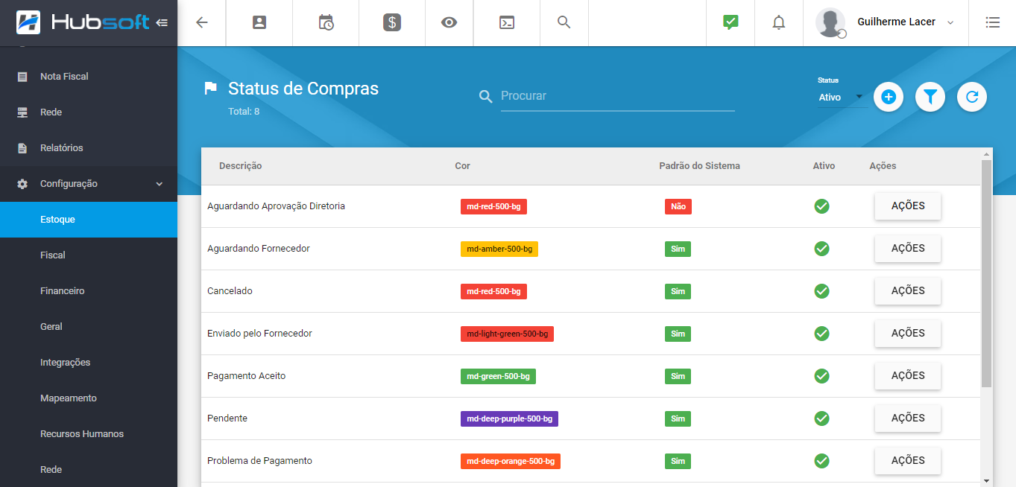Click active checkmark for Cancelado row
Image resolution: width=1016 pixels, height=487 pixels.
pos(822,291)
